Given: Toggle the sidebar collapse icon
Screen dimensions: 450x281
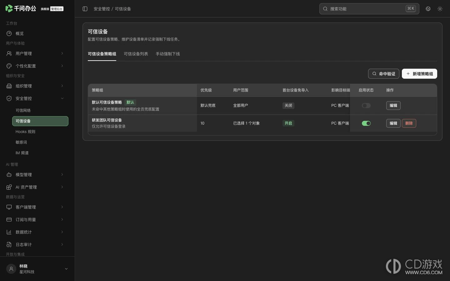Looking at the screenshot, I should [85, 9].
